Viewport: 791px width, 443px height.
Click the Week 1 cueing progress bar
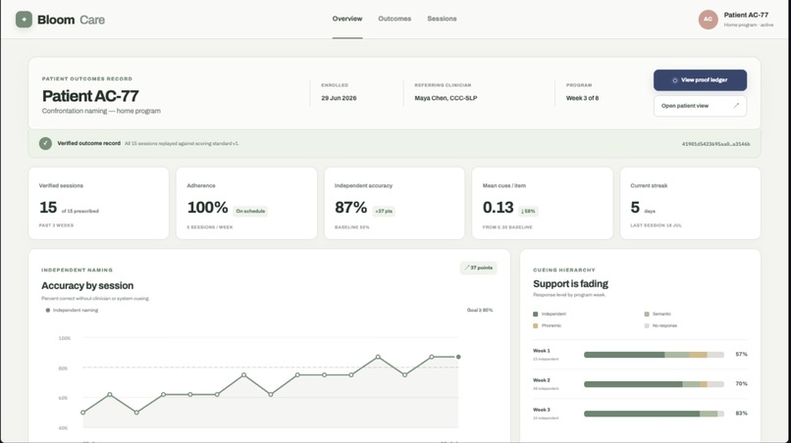pos(654,355)
